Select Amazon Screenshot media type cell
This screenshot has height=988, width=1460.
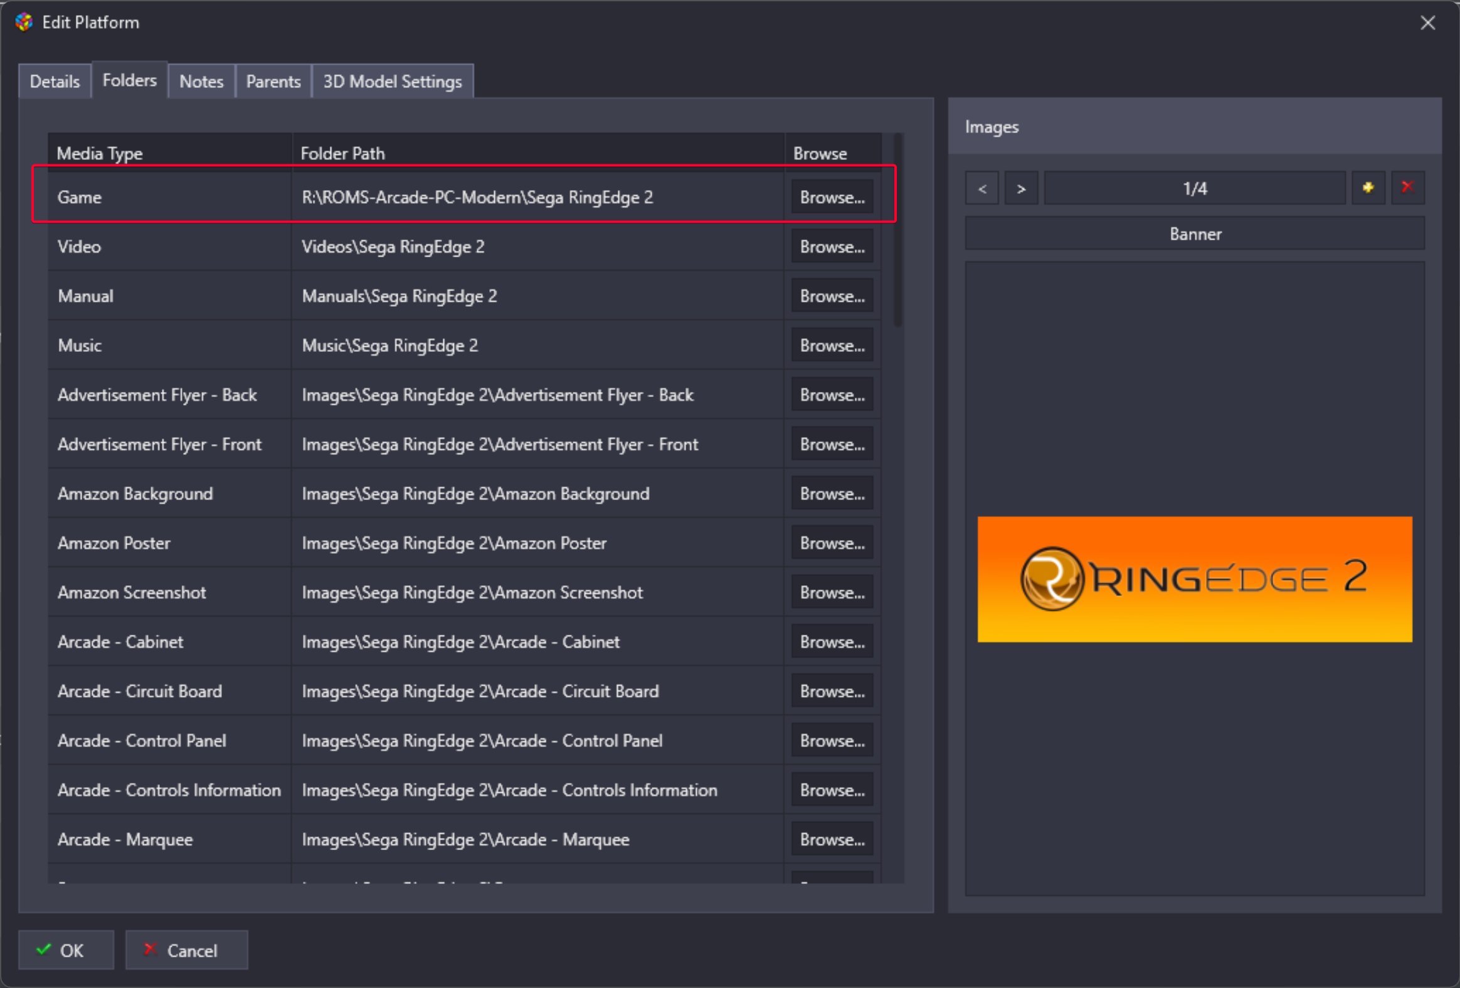[x=169, y=593]
